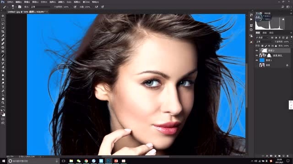Viewport: 293px width, 164px height.
Task: Switch to the Paths tab 路径
Action: click(271, 33)
